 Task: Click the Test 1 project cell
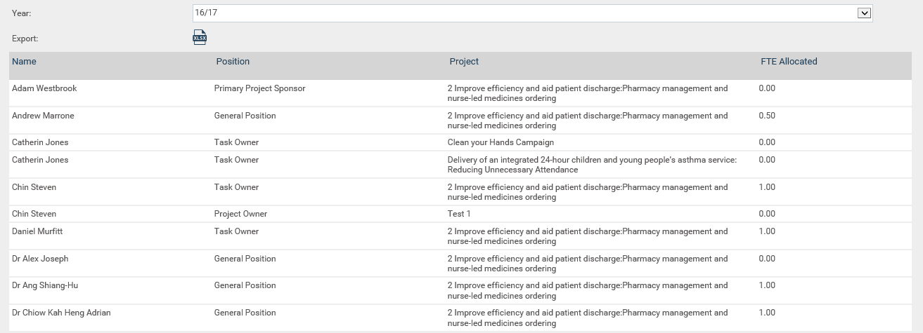459,214
